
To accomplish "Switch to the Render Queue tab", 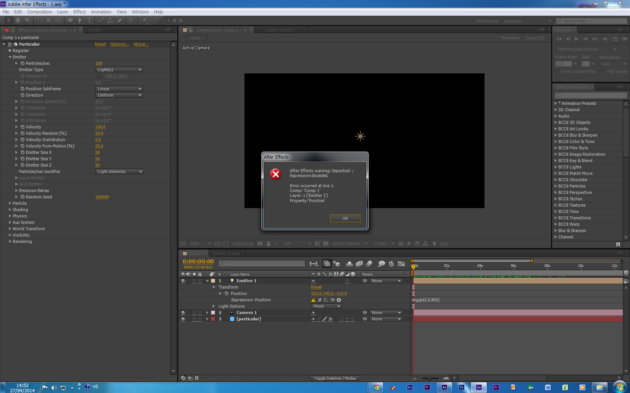I will [x=226, y=253].
